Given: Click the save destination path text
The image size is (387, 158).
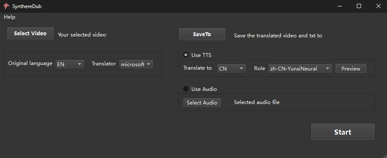Looking at the screenshot, I should [278, 36].
